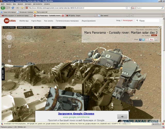
Task: Click the ad's arrow button
Action: (x=122, y=116)
